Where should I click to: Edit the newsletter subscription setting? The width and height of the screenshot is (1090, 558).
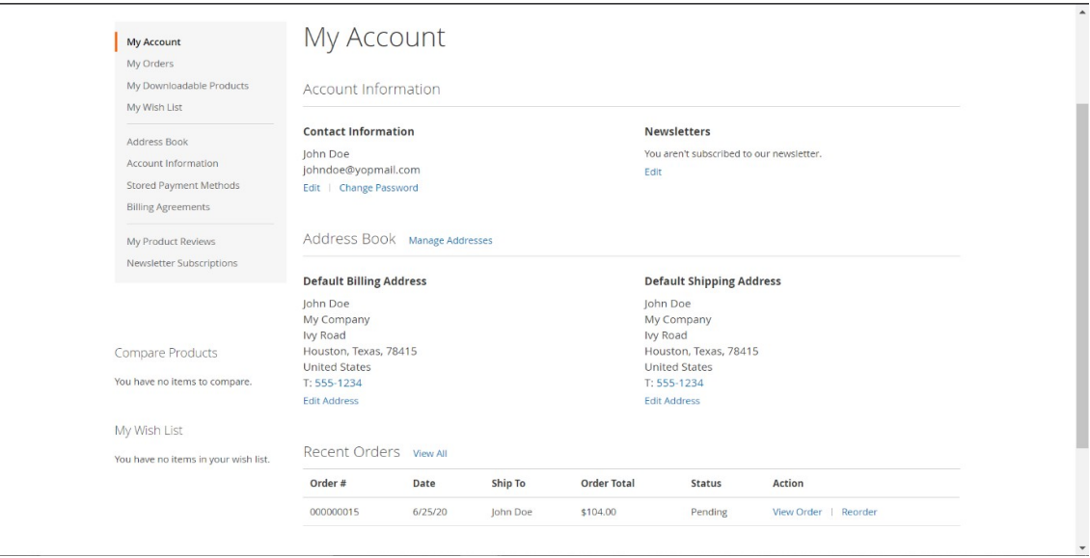(x=653, y=172)
